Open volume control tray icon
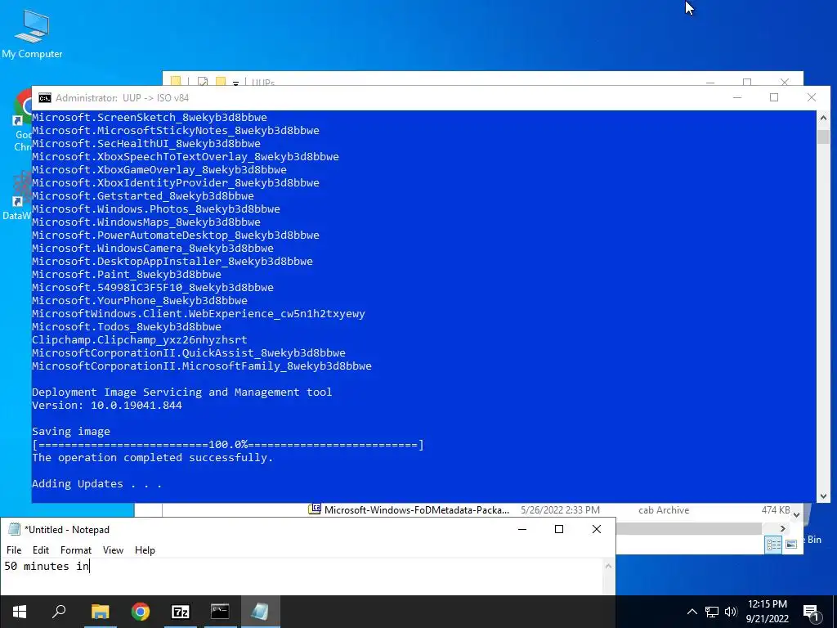Viewport: 837px width, 628px height. pyautogui.click(x=731, y=612)
